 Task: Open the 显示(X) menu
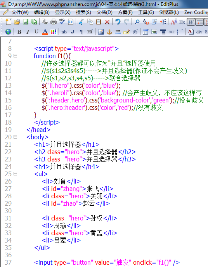(62, 12)
